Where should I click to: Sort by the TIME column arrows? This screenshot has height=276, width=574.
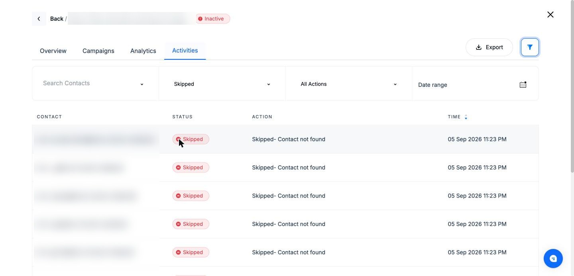point(466,117)
